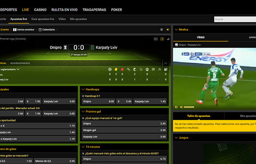Toggle the yellow live video icon
The height and width of the screenshot is (164, 256).
tap(162, 39)
